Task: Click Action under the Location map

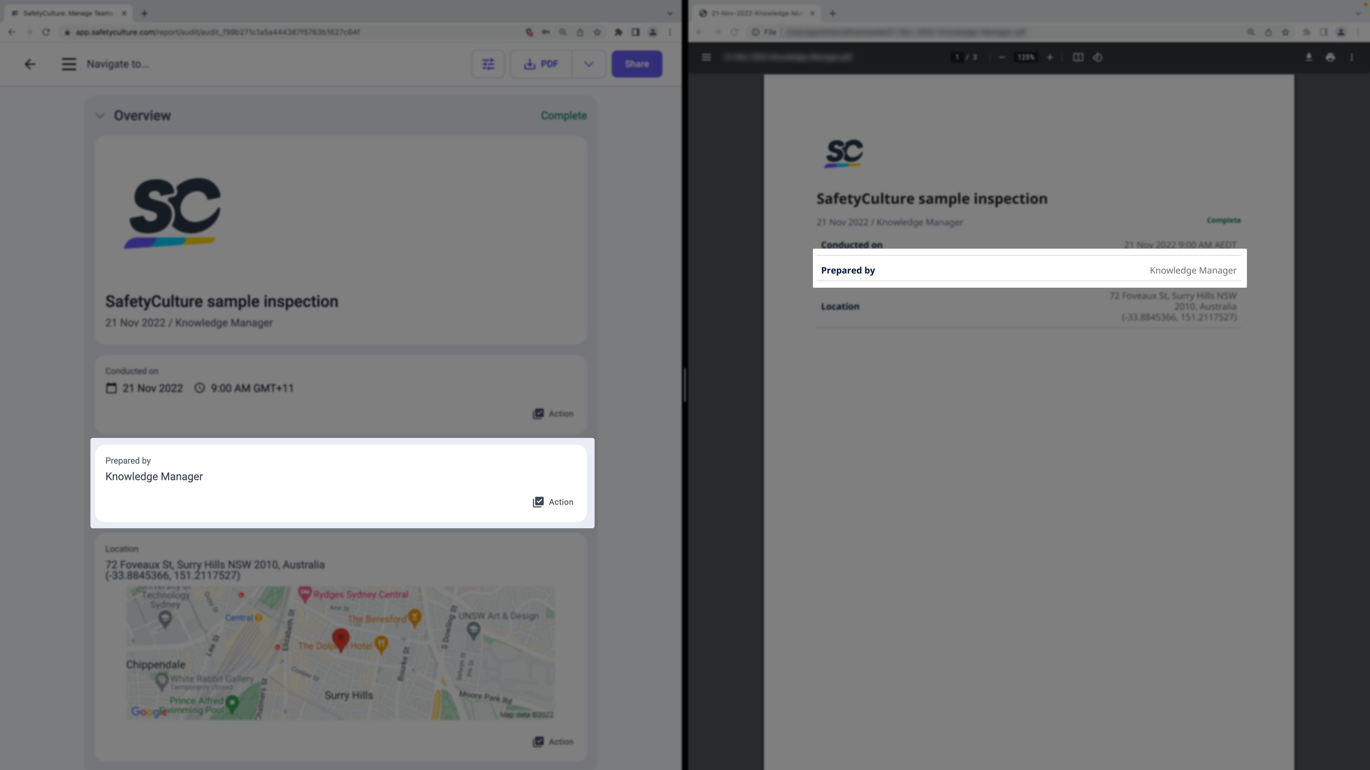Action: [x=553, y=741]
